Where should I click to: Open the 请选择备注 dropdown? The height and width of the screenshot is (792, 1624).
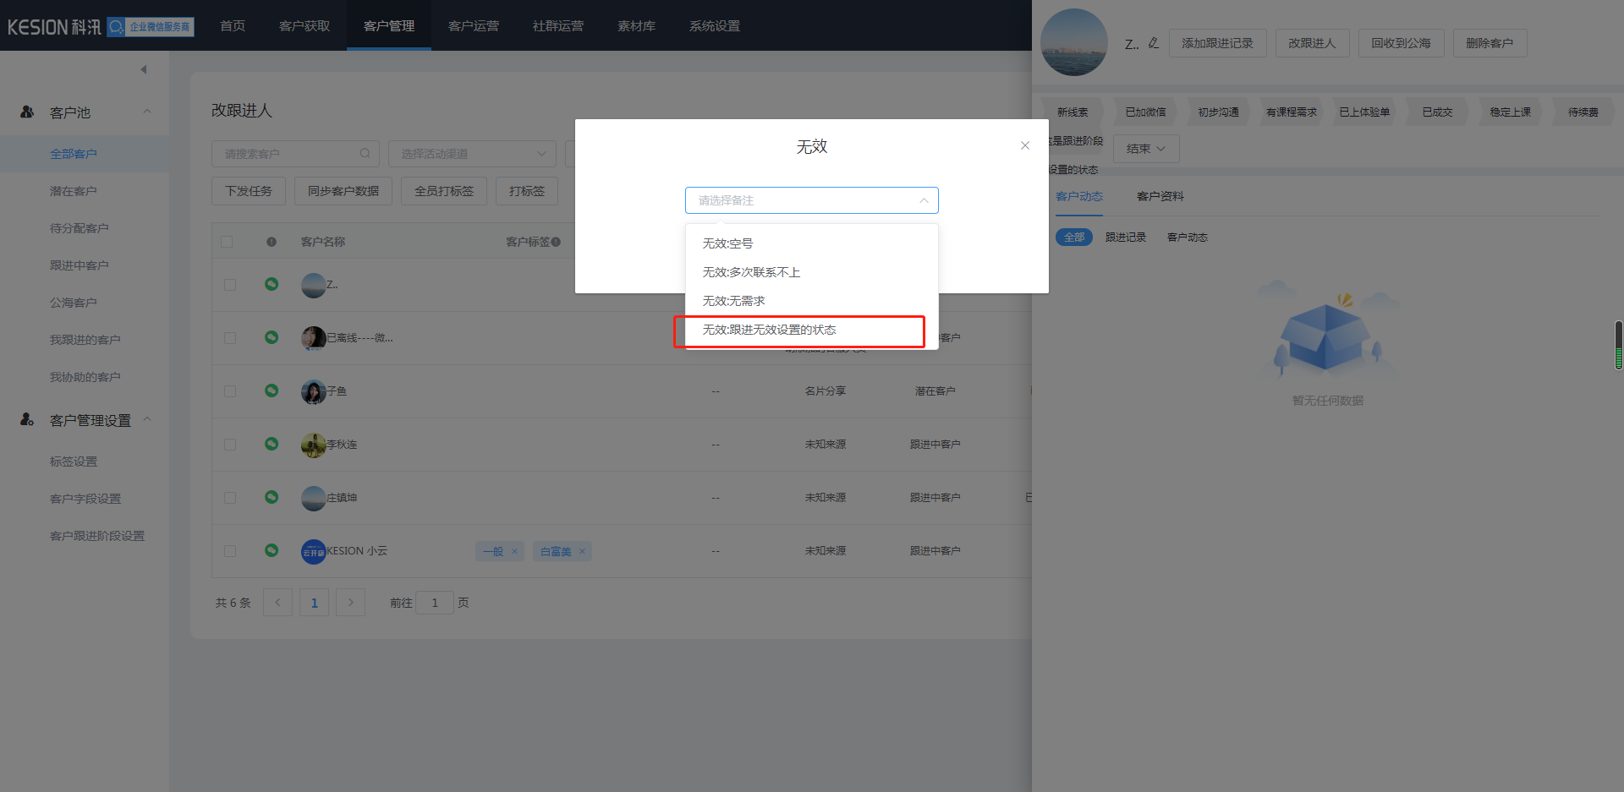coord(811,200)
